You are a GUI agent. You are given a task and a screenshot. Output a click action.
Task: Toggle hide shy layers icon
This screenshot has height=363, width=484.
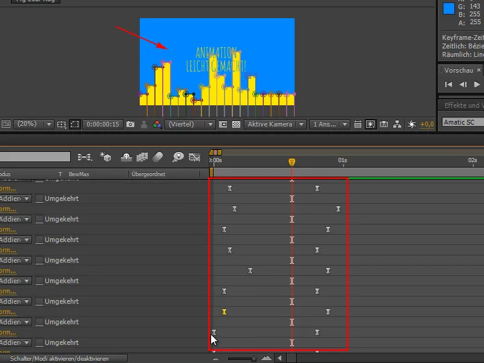(126, 157)
